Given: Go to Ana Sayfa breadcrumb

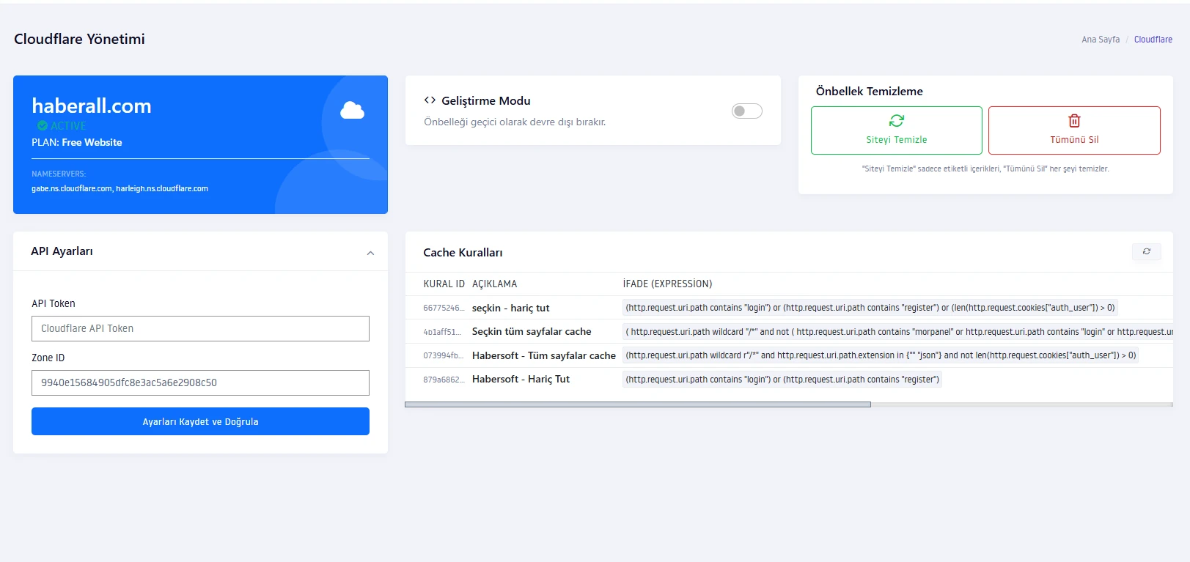Looking at the screenshot, I should [x=1101, y=40].
